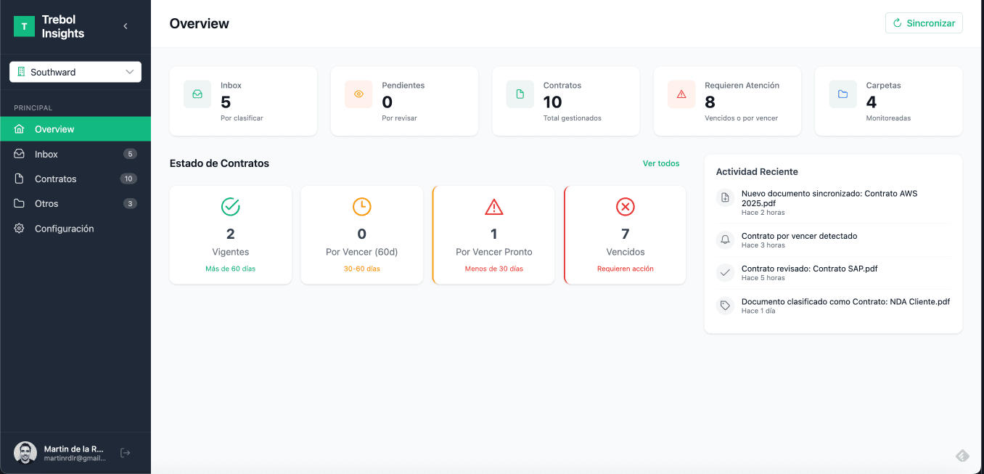Collapse the sidebar using the chevron arrow
The height and width of the screenshot is (474, 984).
tap(125, 25)
